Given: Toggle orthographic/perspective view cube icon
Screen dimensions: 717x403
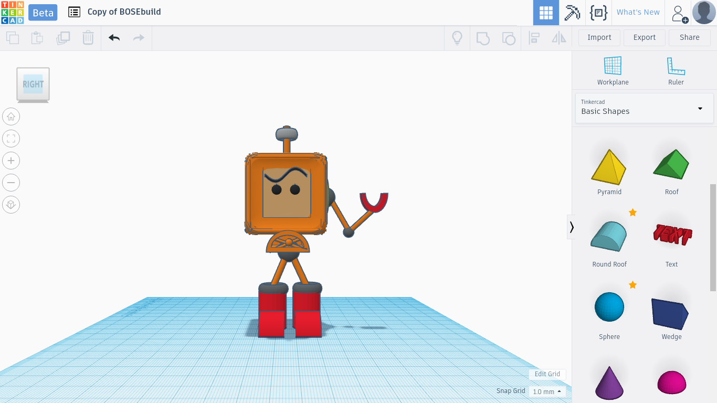Looking at the screenshot, I should pos(11,205).
